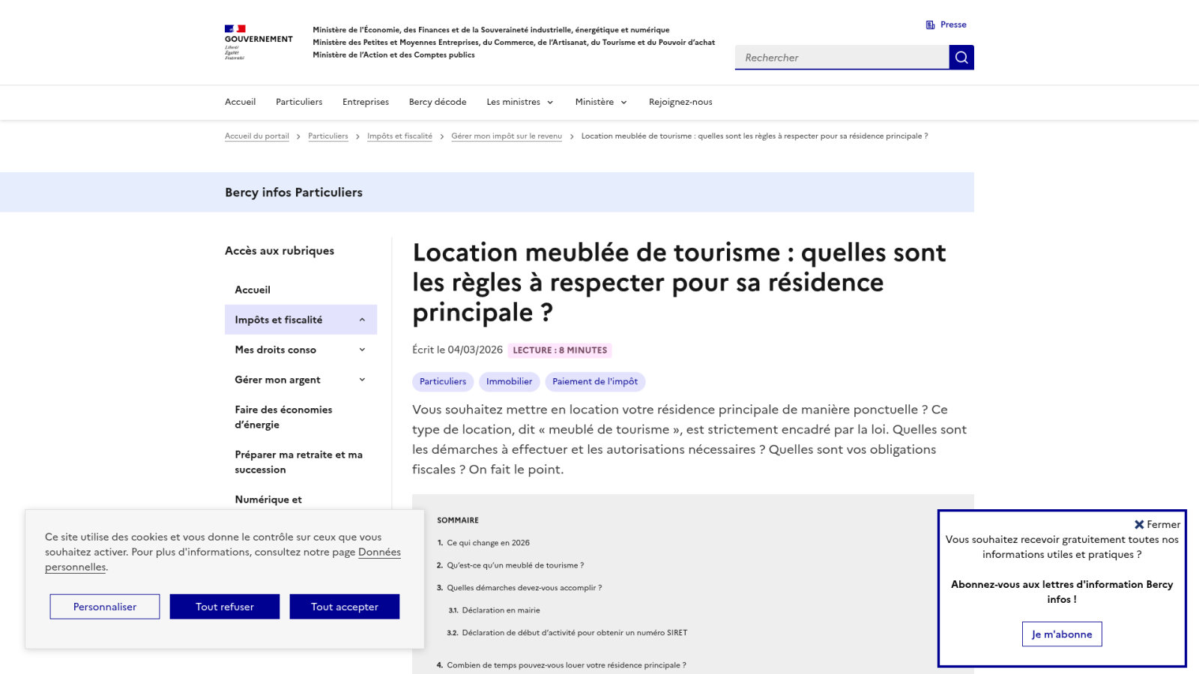1199x674 pixels.
Task: Select the Particuliers tag chip
Action: tap(443, 381)
